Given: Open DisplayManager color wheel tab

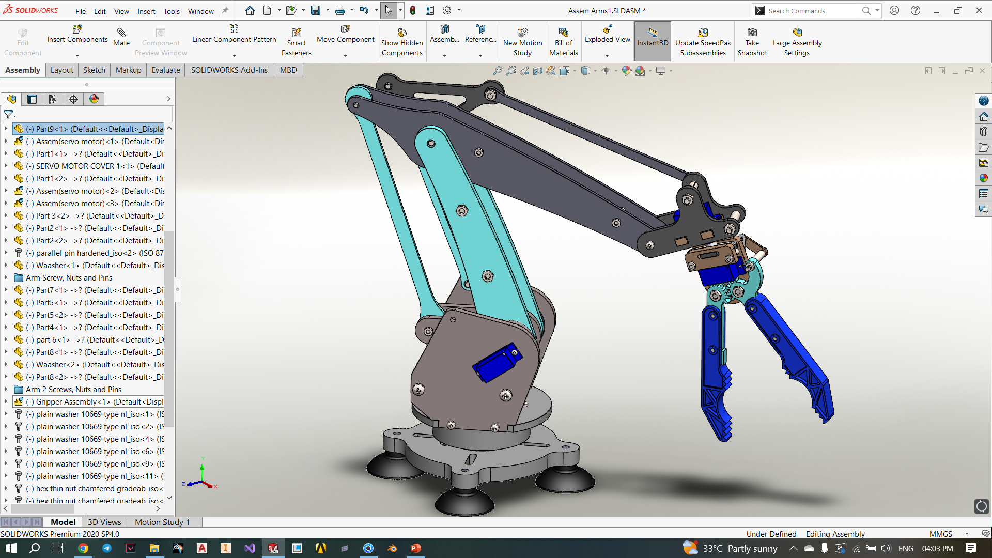Looking at the screenshot, I should (94, 99).
